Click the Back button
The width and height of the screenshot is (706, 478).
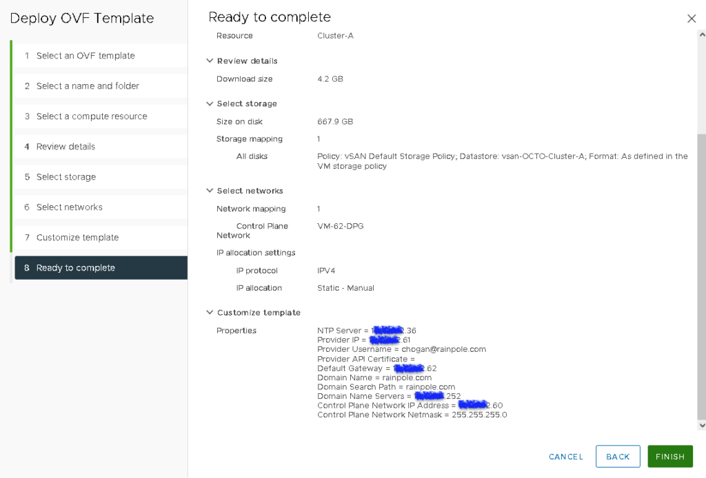pyautogui.click(x=618, y=456)
